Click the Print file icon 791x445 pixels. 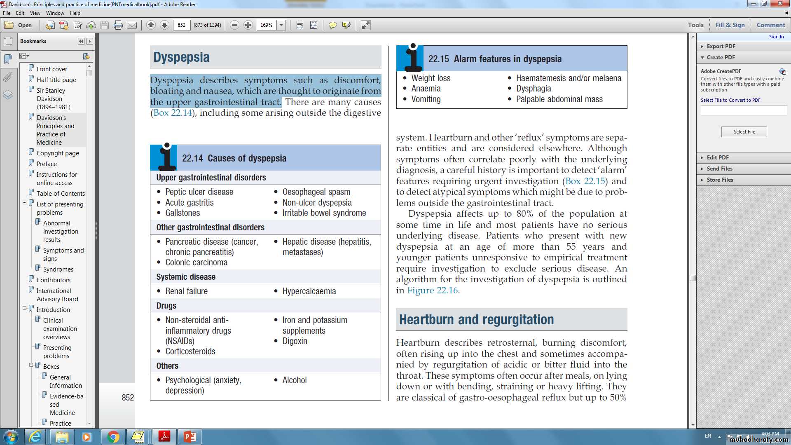point(118,25)
